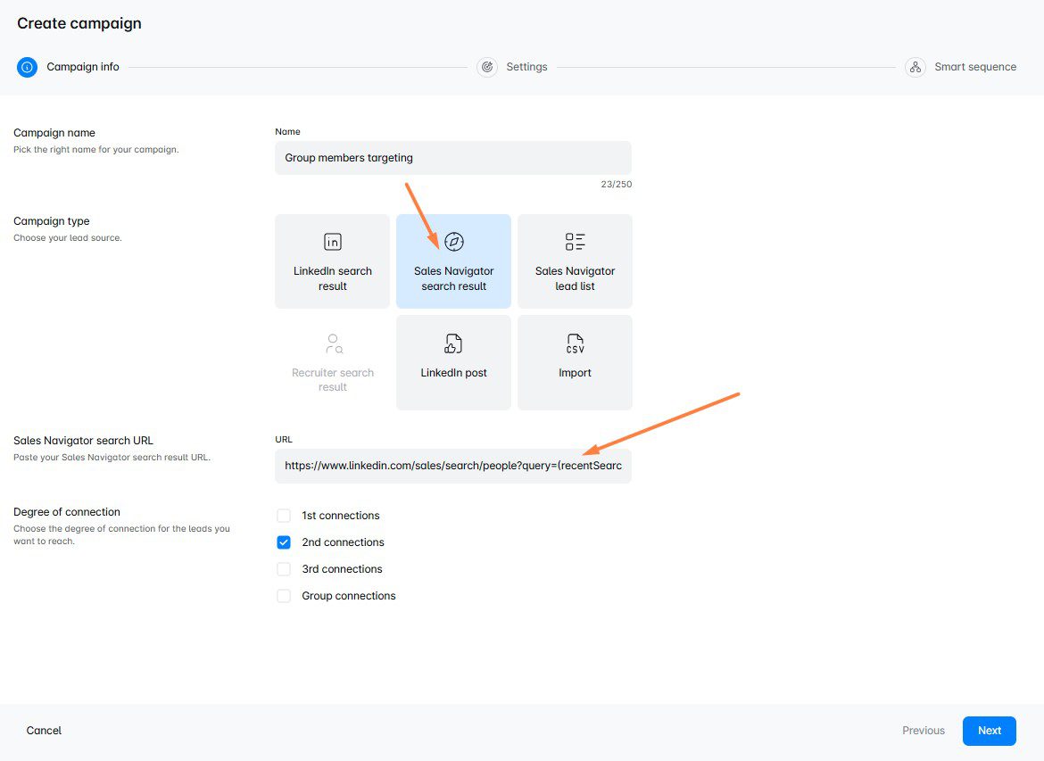Click the 'Degree of connection' label
1044x761 pixels.
click(67, 511)
